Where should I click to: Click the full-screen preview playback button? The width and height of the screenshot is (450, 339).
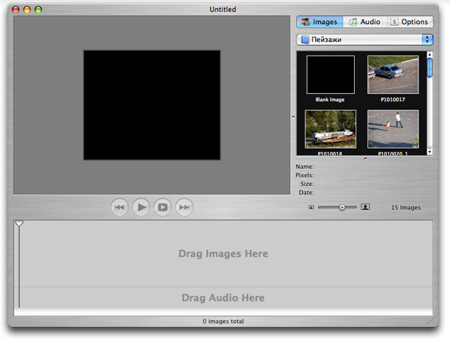pyautogui.click(x=163, y=207)
